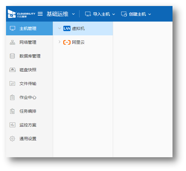The image size is (186, 171).
Task: Click the 导入主机 monitor icon
Action: pos(88,14)
